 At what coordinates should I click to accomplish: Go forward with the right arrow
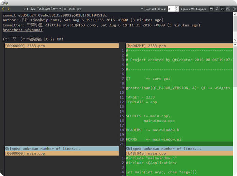pos(9,9)
